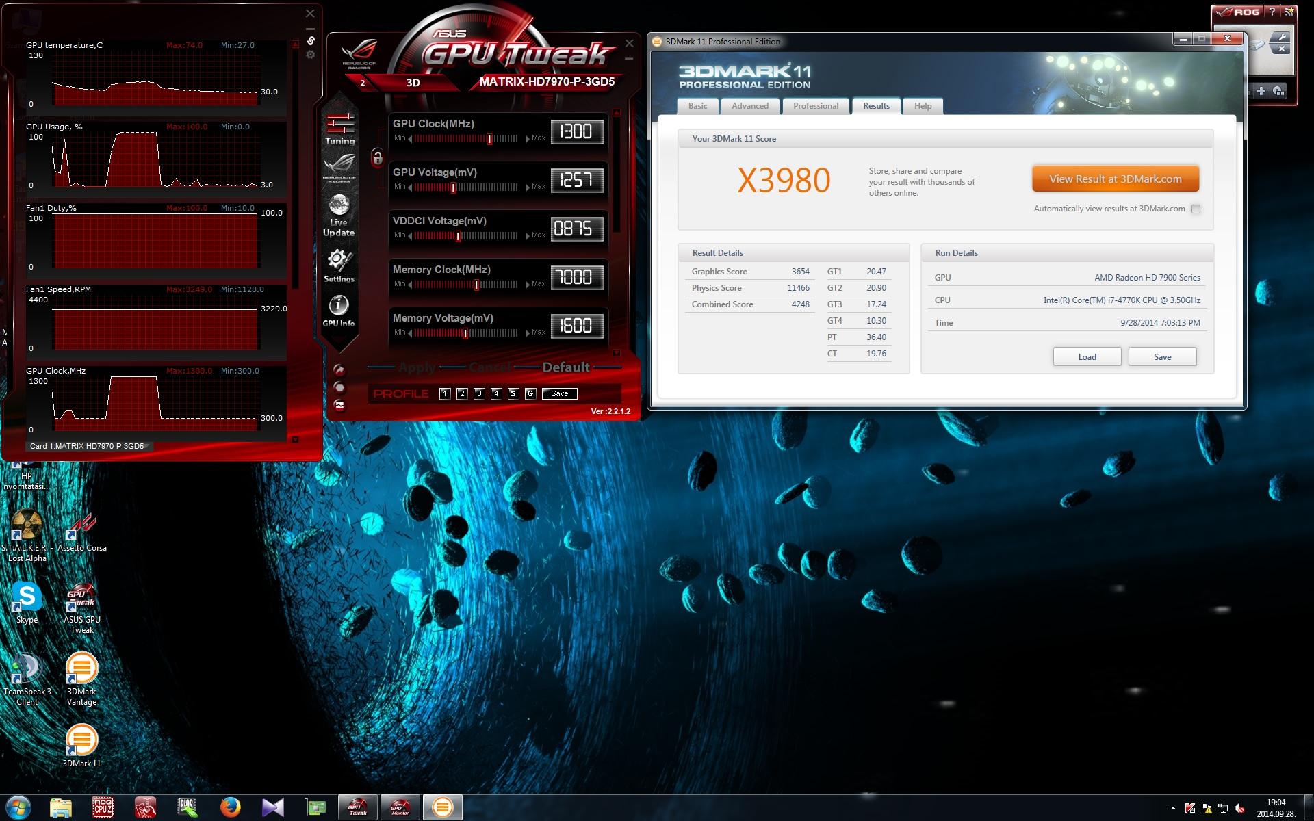
Task: Select profile 4 in GPU Tweak
Action: point(496,393)
